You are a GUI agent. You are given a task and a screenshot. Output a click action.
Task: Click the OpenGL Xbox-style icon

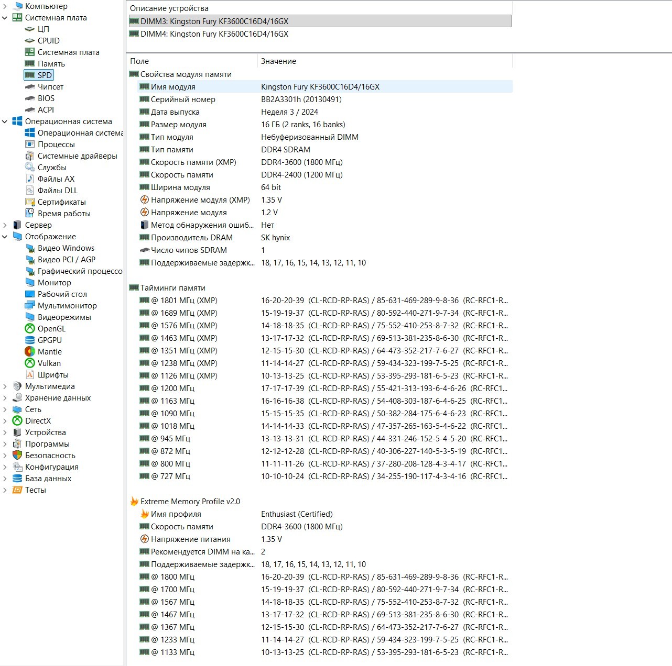click(30, 328)
